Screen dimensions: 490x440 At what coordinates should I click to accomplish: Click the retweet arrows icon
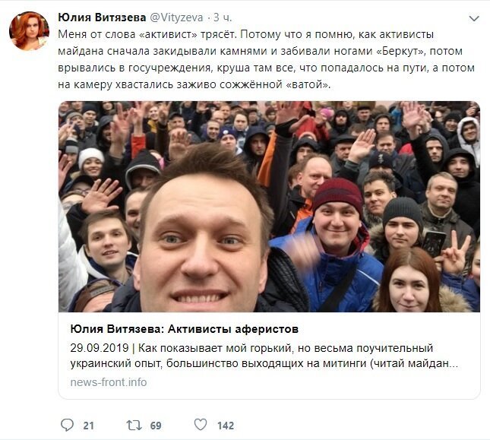point(134,426)
